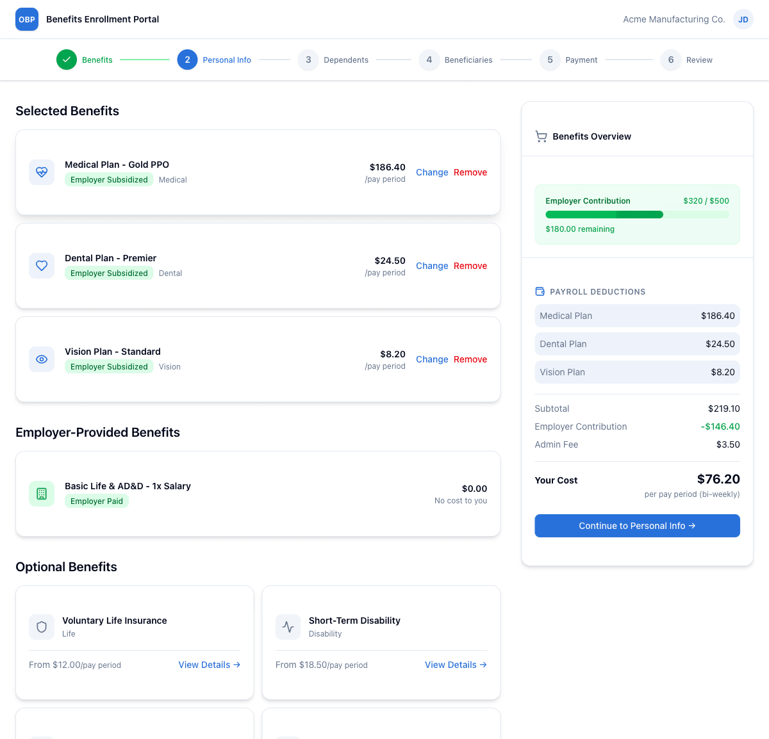Open the Beneficiaries step
This screenshot has width=769, height=739.
tap(429, 60)
